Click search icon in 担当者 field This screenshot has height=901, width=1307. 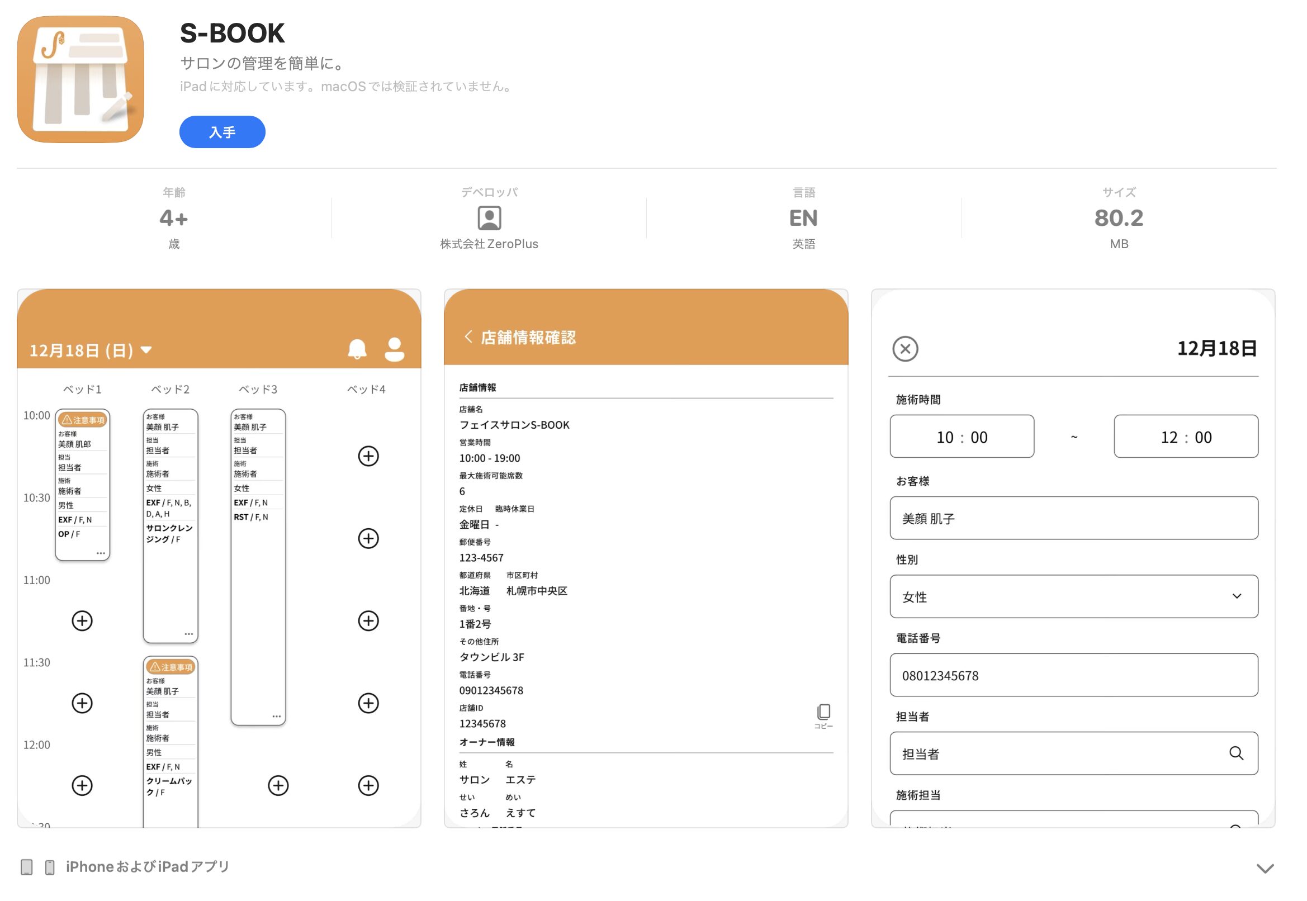[x=1236, y=753]
